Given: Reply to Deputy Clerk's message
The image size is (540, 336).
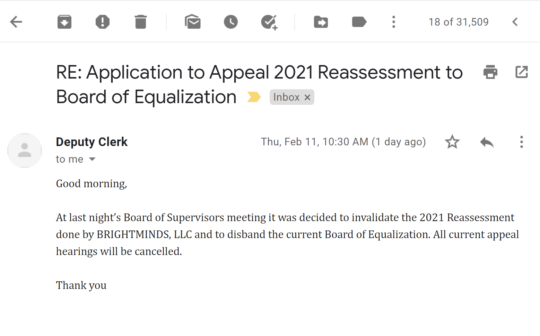Looking at the screenshot, I should pyautogui.click(x=487, y=142).
